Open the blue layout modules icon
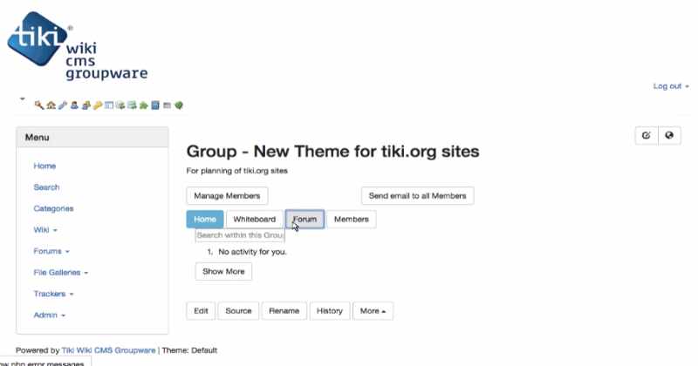The width and height of the screenshot is (698, 366). coord(109,105)
